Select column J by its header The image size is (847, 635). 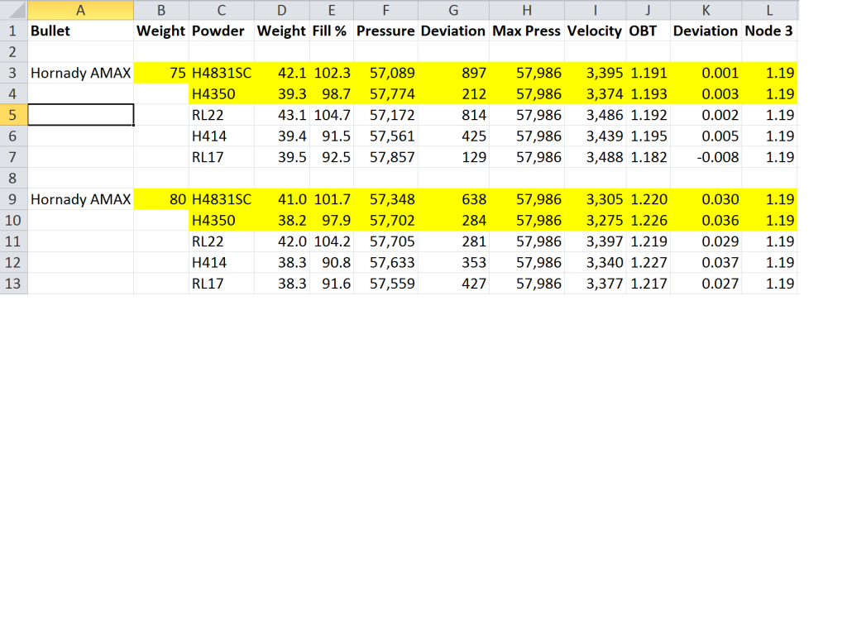[x=648, y=10]
